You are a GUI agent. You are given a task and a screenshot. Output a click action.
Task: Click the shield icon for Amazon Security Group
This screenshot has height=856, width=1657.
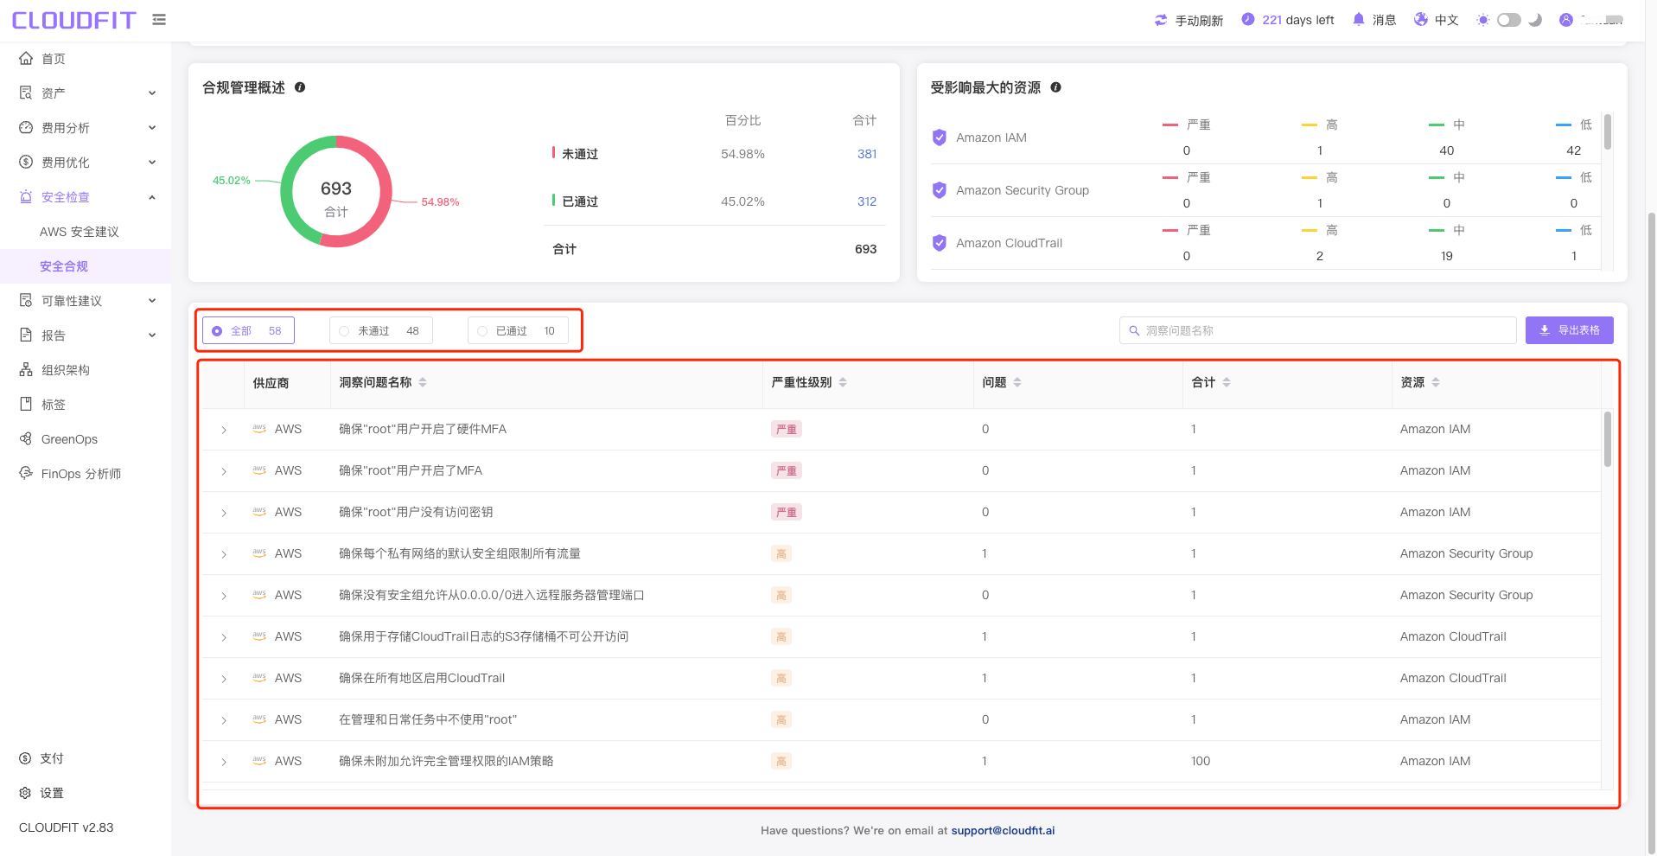pos(940,190)
